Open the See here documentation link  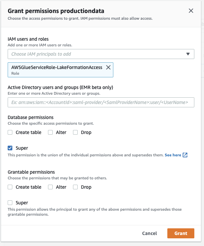pos(173,155)
